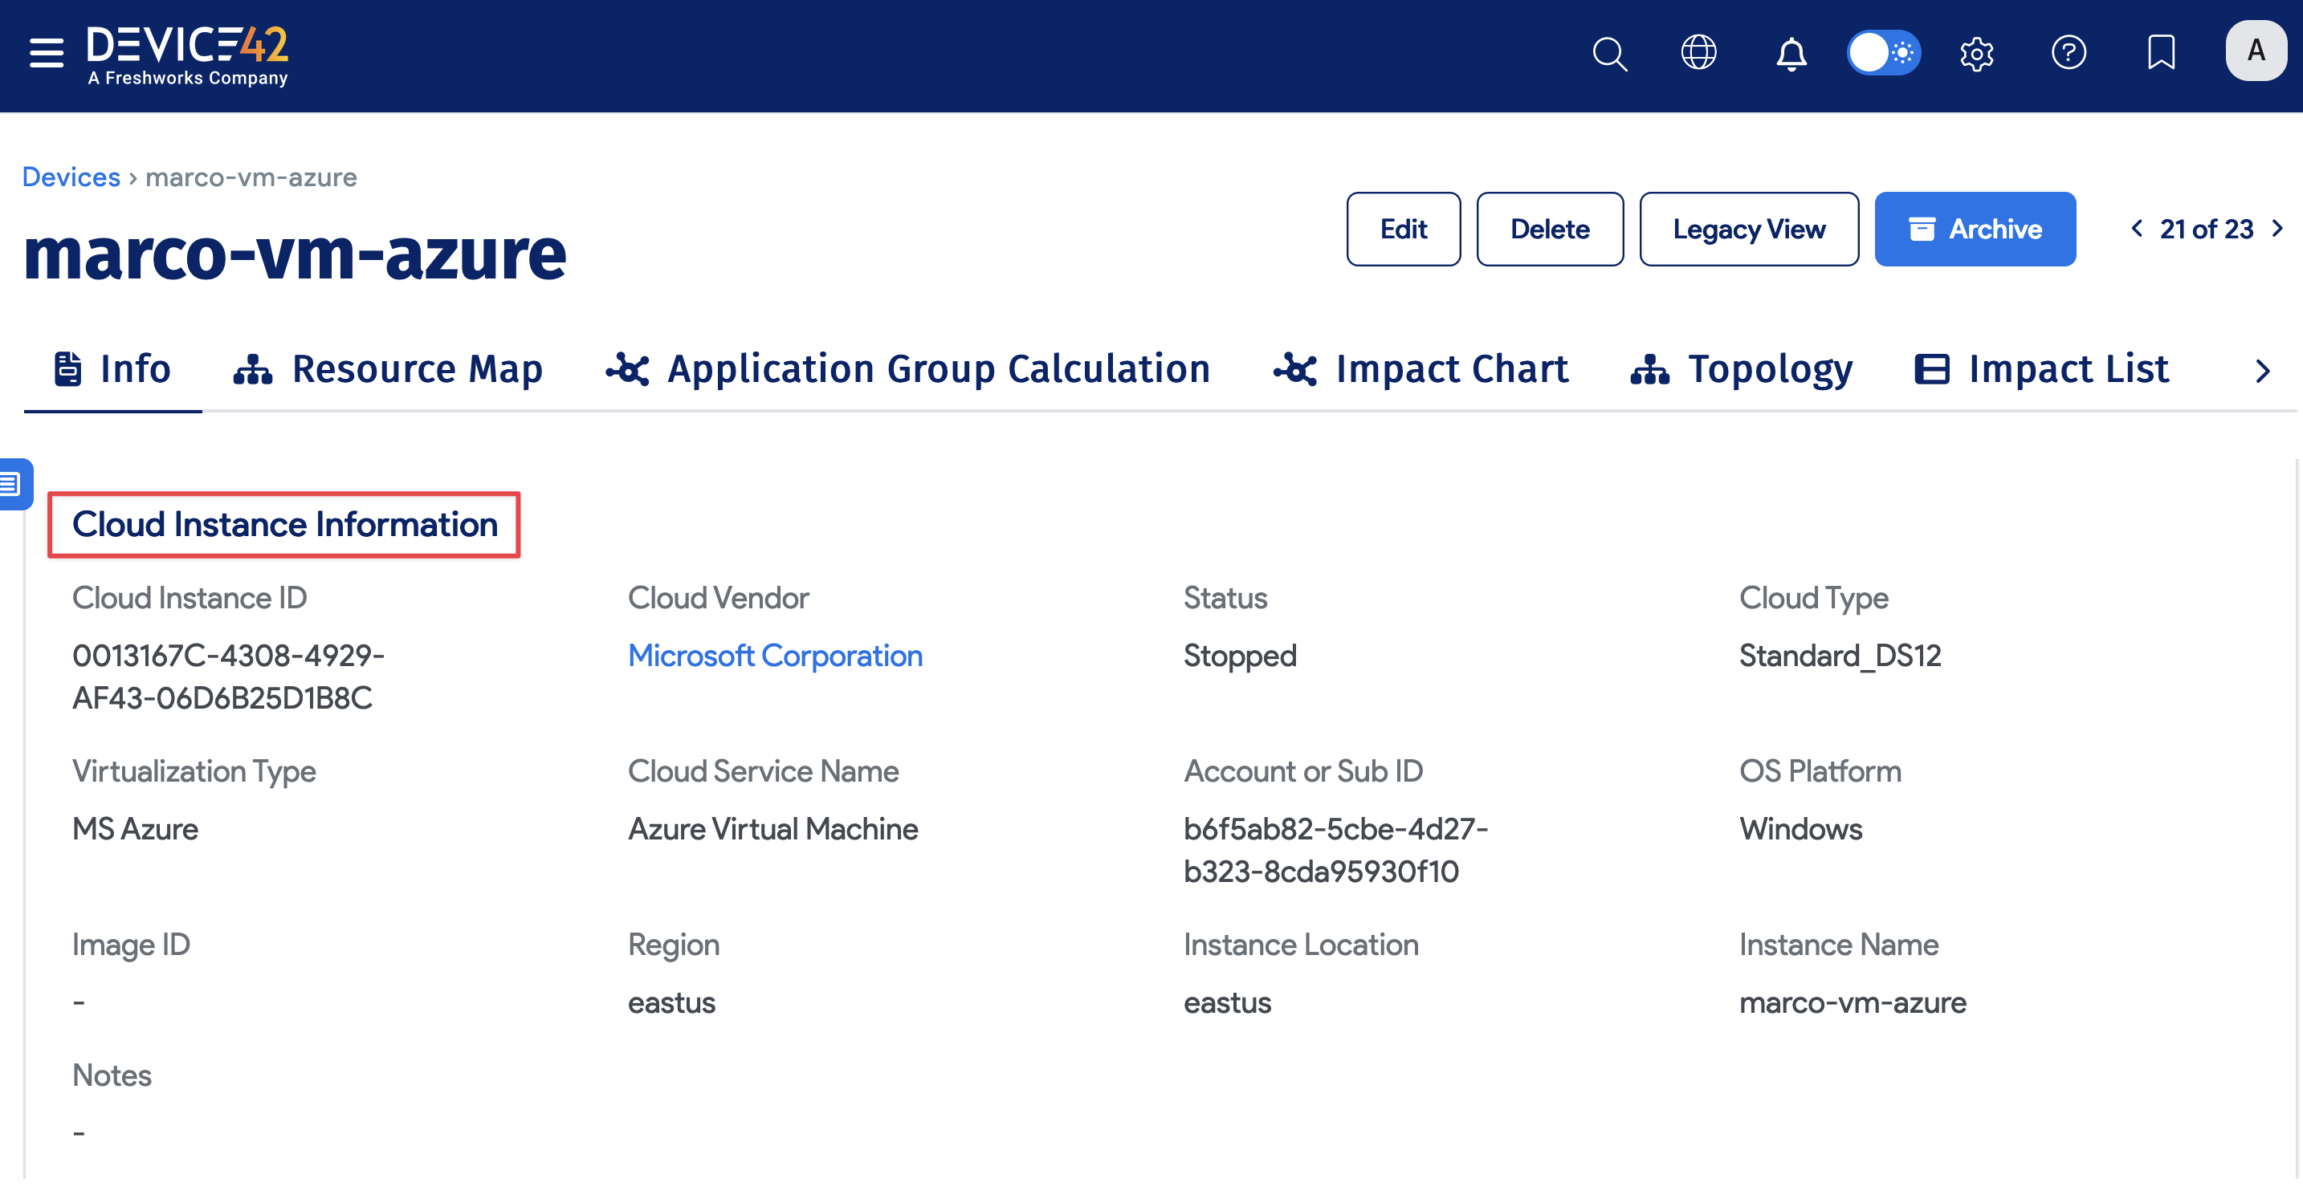This screenshot has height=1199, width=2303.
Task: Click the dark mode slider control
Action: tap(1869, 53)
